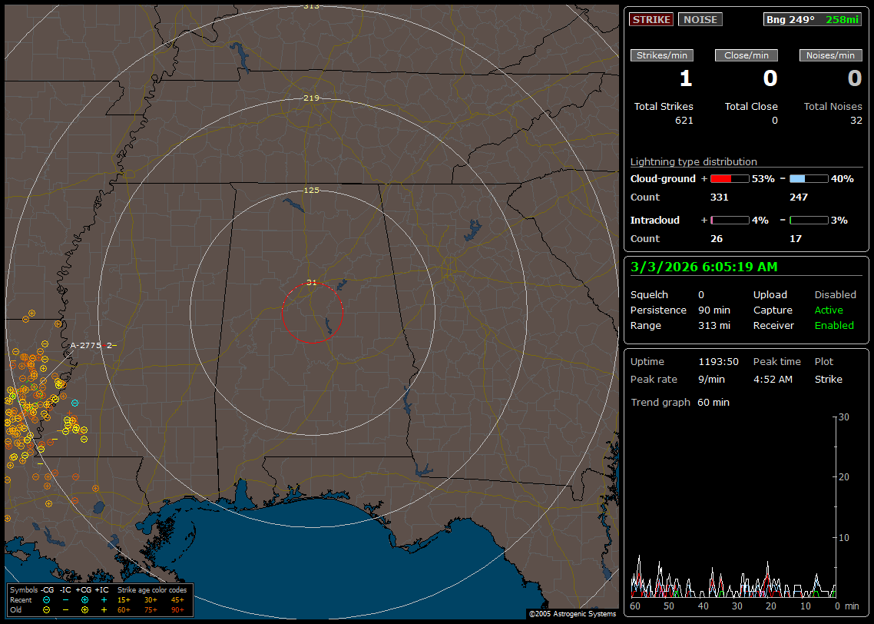This screenshot has height=624, width=874.
Task: Click the Receiver Enabled status text
Action: 834,326
